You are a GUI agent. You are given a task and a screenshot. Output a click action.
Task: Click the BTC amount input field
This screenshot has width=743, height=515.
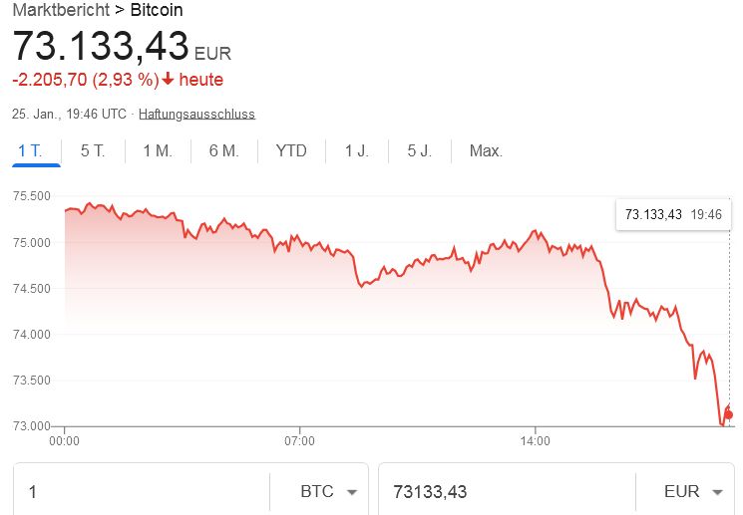coord(140,492)
